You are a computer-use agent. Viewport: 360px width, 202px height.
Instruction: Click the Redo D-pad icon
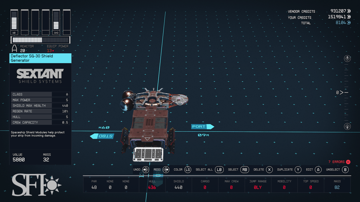(x=166, y=170)
